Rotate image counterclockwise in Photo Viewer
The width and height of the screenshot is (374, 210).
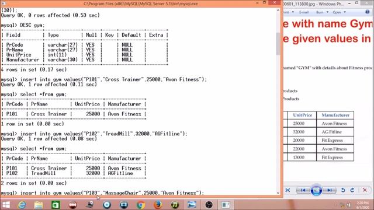pyautogui.click(x=343, y=190)
